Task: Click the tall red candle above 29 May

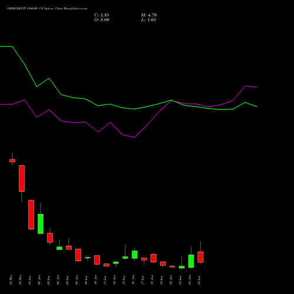Action: [22, 178]
